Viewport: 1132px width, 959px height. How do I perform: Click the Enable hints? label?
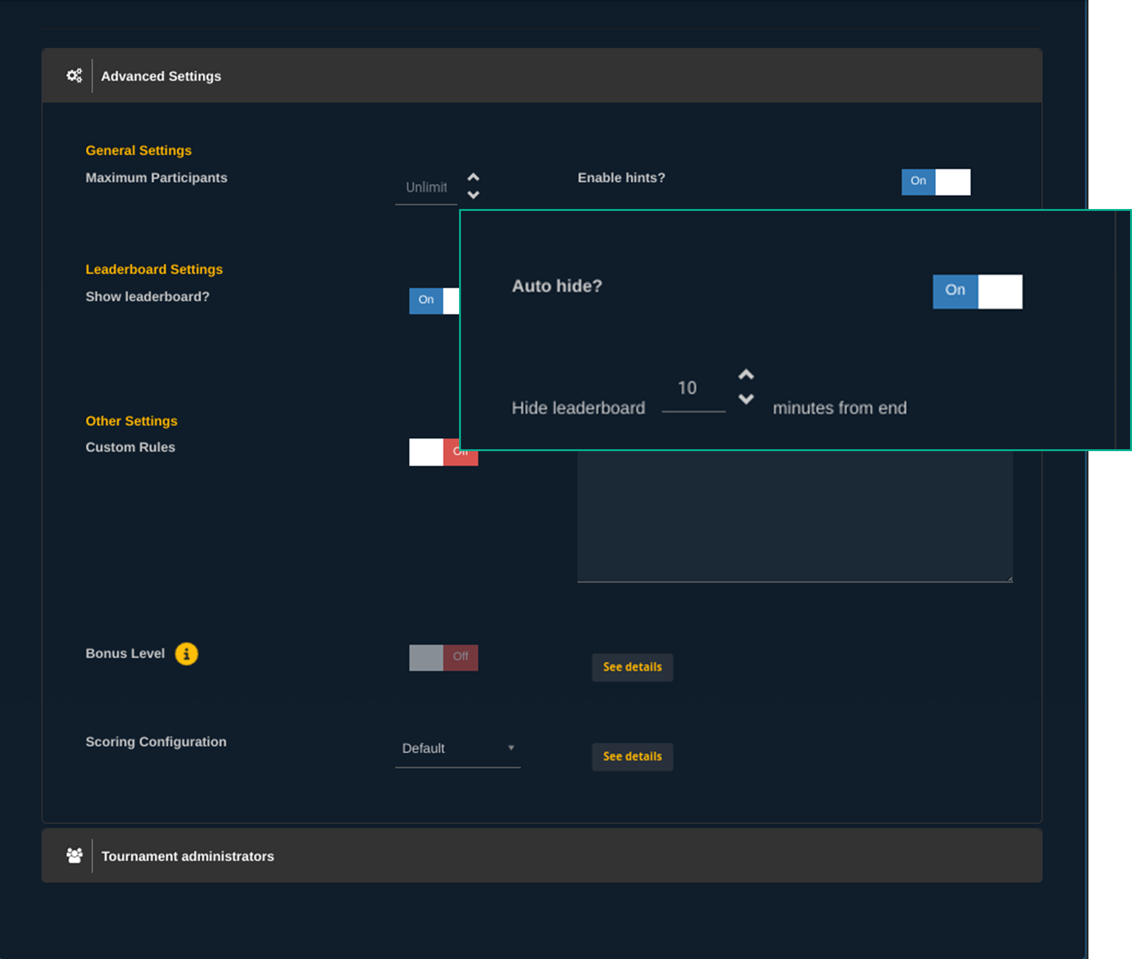click(621, 178)
